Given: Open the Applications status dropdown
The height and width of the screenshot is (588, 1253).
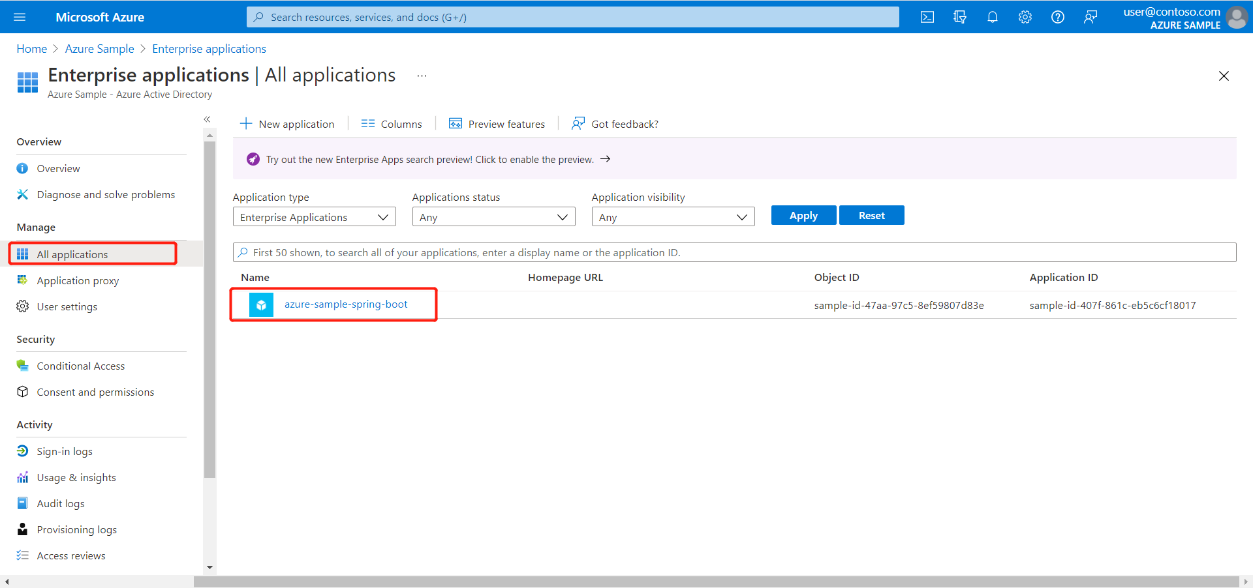Looking at the screenshot, I should click(x=493, y=216).
